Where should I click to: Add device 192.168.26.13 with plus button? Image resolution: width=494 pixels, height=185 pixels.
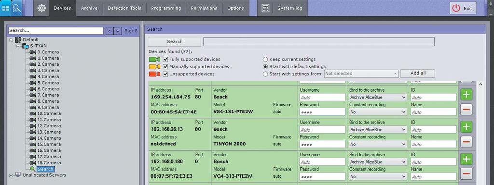467,127
